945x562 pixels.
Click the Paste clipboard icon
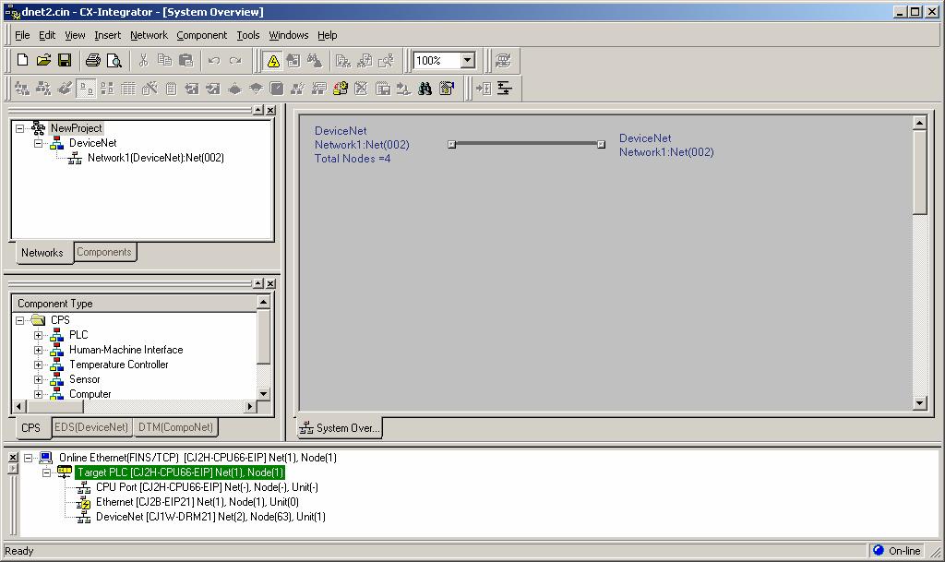click(x=186, y=60)
